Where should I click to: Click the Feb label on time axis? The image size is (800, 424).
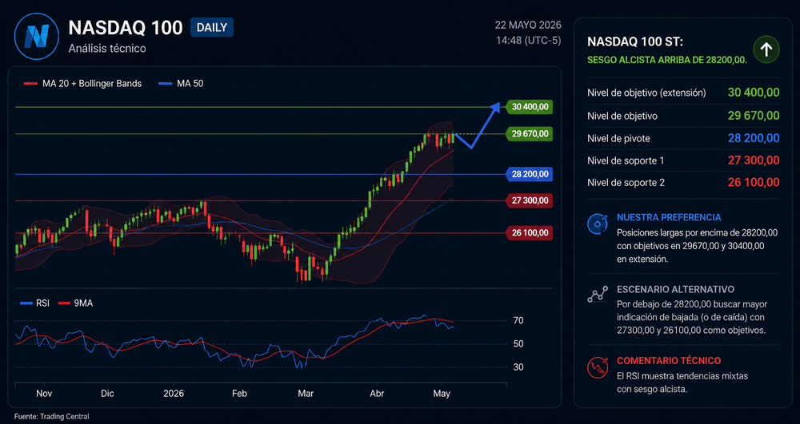(x=239, y=394)
